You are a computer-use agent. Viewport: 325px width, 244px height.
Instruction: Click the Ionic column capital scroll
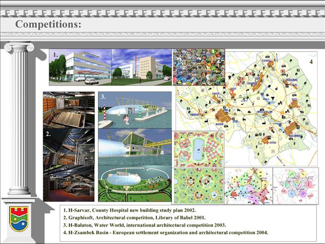(x=19, y=47)
